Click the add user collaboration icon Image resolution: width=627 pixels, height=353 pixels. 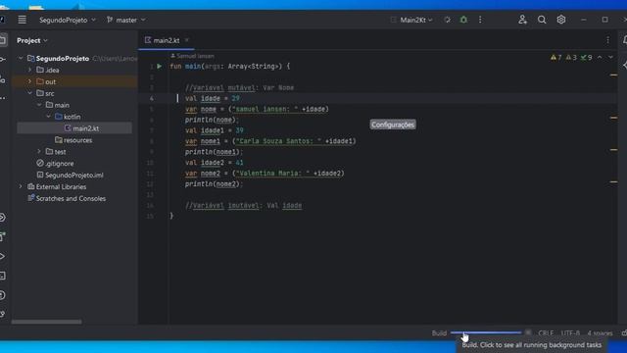click(x=522, y=20)
